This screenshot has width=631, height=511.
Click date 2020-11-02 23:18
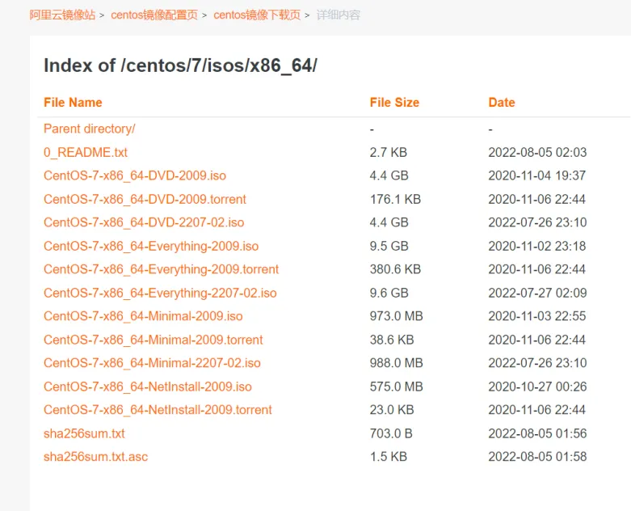[x=536, y=246]
